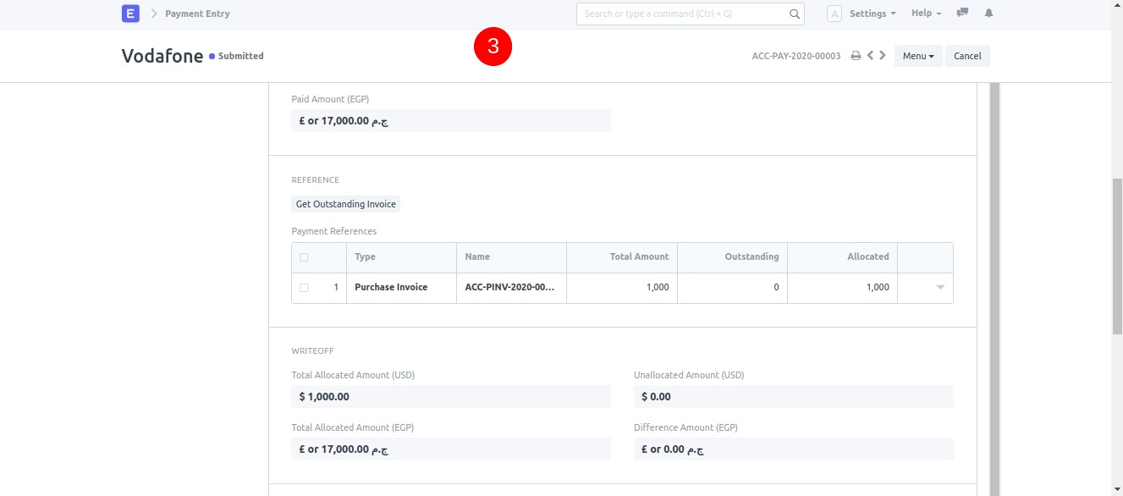Viewport: 1123px width, 496px height.
Task: Open the ERPNext home logo icon
Action: (130, 14)
